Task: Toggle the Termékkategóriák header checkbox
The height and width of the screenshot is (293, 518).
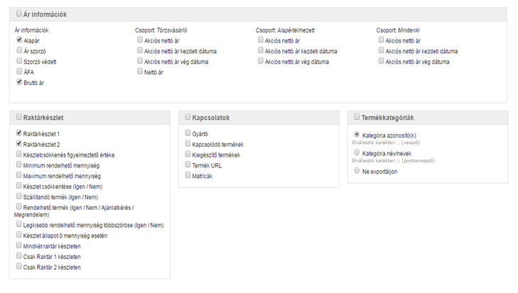Action: click(357, 117)
